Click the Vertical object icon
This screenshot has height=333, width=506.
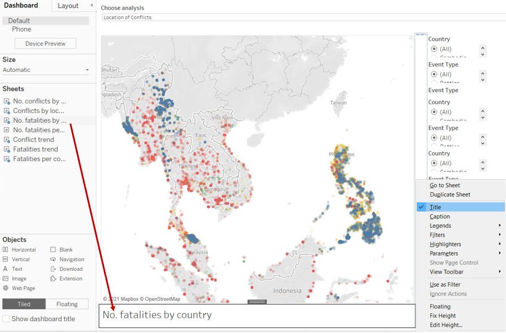[6, 260]
